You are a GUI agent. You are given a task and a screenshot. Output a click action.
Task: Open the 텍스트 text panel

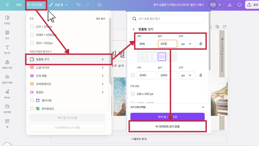coord(7,50)
